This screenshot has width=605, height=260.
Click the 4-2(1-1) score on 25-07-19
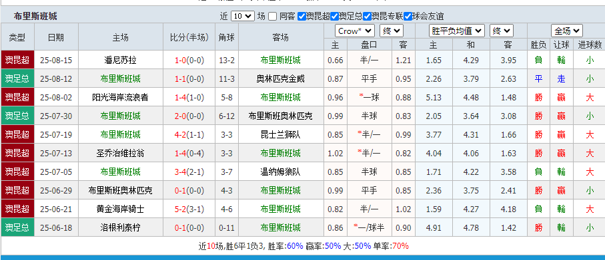(189, 134)
